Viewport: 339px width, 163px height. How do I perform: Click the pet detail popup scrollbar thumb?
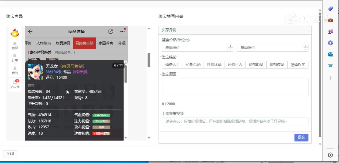[126, 74]
